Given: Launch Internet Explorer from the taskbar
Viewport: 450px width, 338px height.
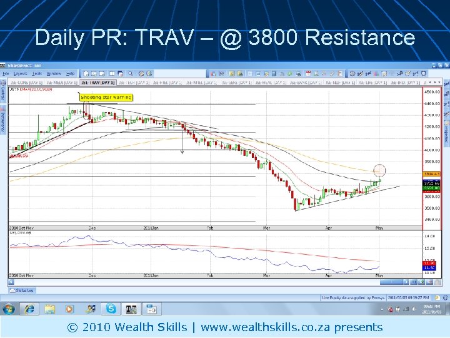Looking at the screenshot, I should click(29, 309).
